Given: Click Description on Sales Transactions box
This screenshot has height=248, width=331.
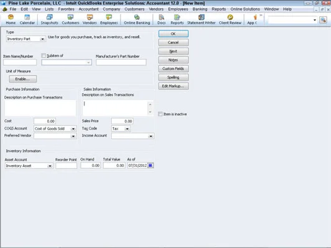Looking at the screenshot, I should [117, 108].
